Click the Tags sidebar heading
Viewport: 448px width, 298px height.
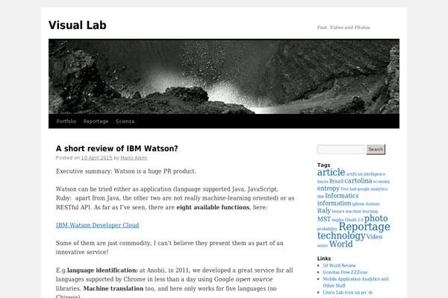[324, 165]
